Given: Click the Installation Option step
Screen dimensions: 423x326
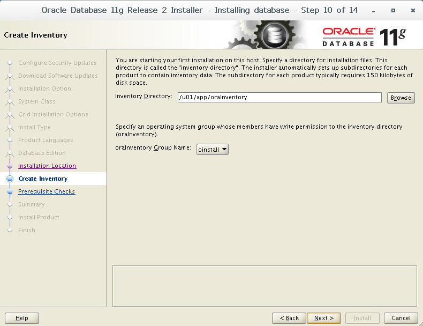Looking at the screenshot, I should [x=45, y=88].
